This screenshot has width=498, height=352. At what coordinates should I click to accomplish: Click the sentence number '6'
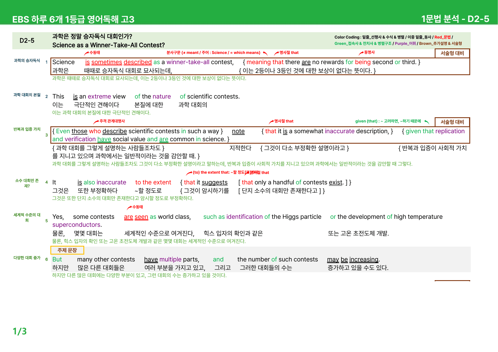pyautogui.click(x=47, y=259)
